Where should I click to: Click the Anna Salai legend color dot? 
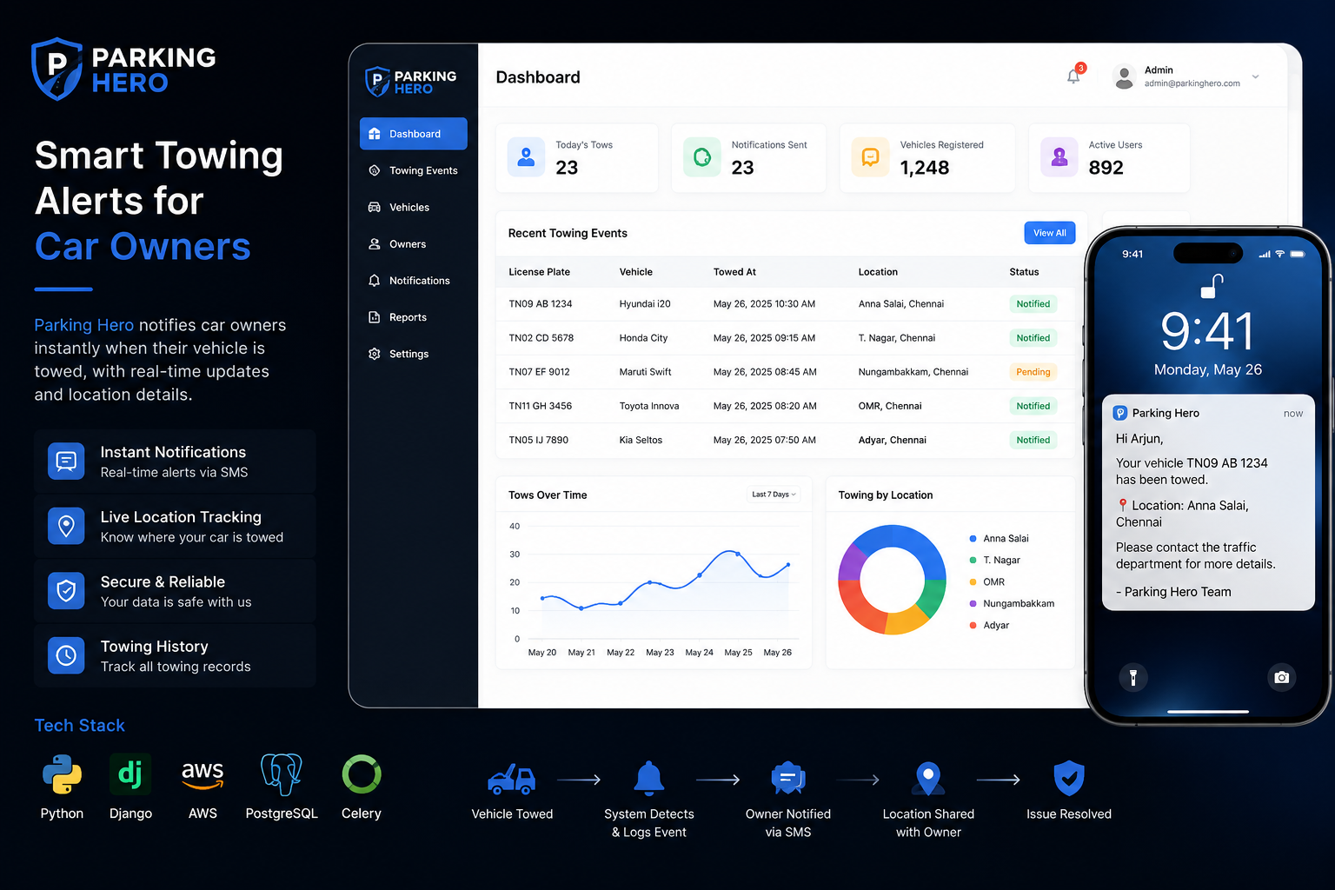point(973,539)
